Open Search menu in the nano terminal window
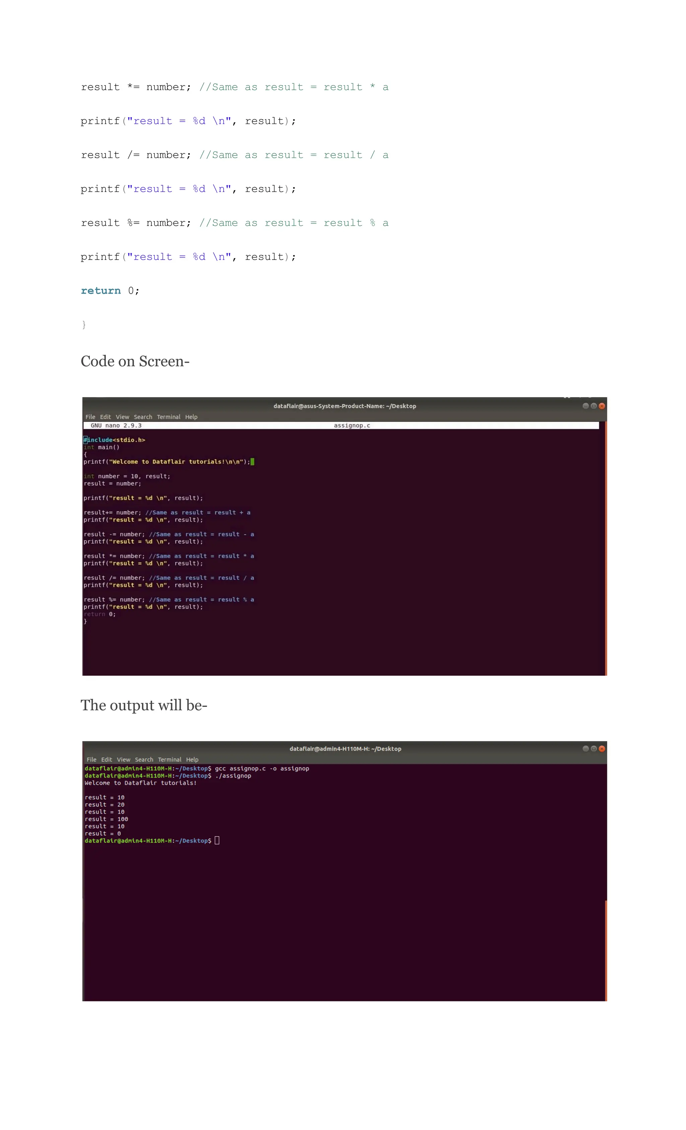Screen dimensions: 686x1130 pos(143,417)
